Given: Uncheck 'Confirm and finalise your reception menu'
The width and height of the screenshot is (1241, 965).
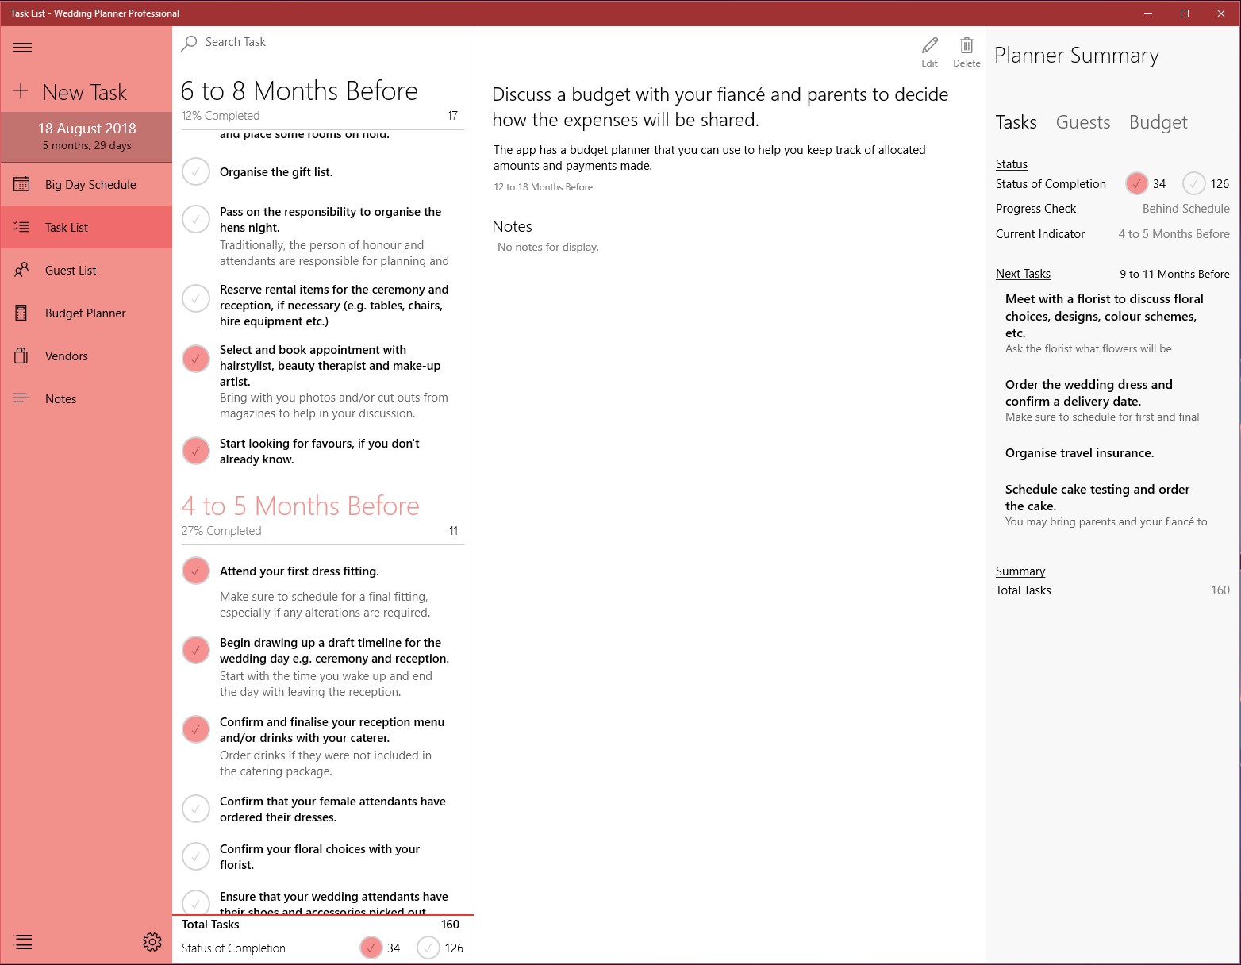Looking at the screenshot, I should 196,729.
